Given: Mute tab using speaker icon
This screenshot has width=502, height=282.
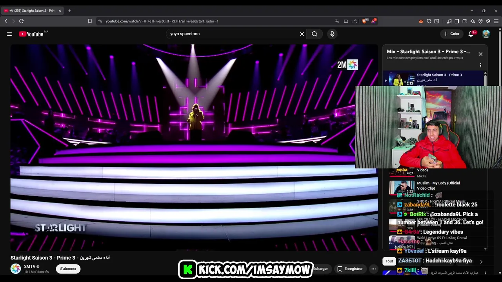Looking at the screenshot, I should 11,11.
